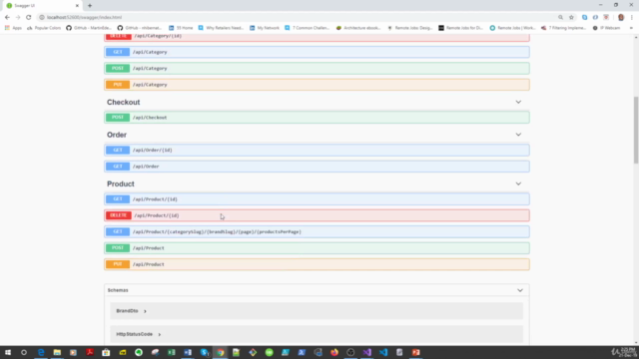This screenshot has width=639, height=359.
Task: Open Cortana search circle in taskbar
Action: (x=24, y=352)
